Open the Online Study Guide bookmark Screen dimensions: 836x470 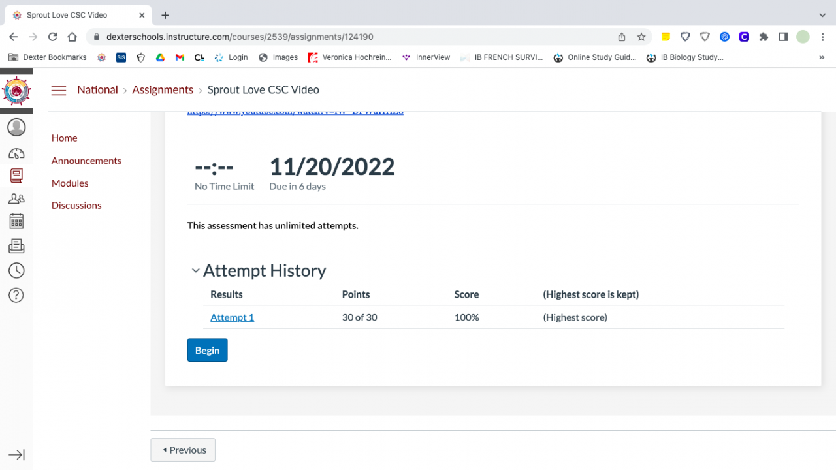pos(594,57)
